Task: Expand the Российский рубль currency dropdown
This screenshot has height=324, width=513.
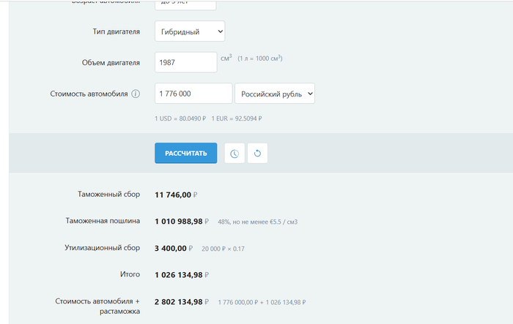Action: [x=274, y=94]
